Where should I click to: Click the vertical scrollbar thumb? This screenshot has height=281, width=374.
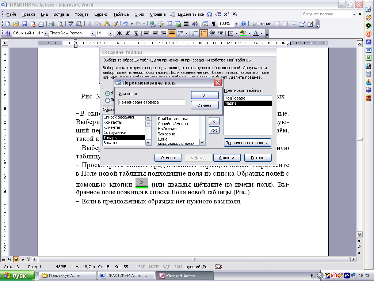coord(359,139)
